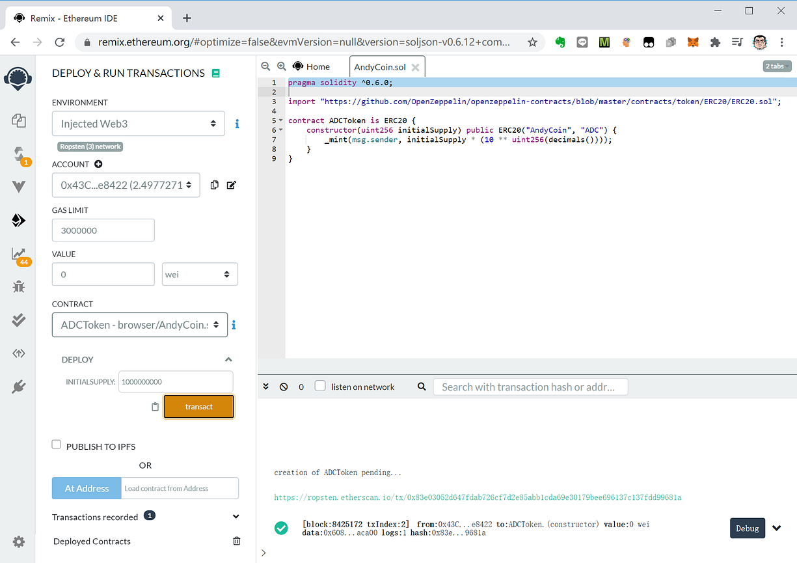Open ropsten etherscan transaction link
The width and height of the screenshot is (797, 563).
click(x=478, y=497)
